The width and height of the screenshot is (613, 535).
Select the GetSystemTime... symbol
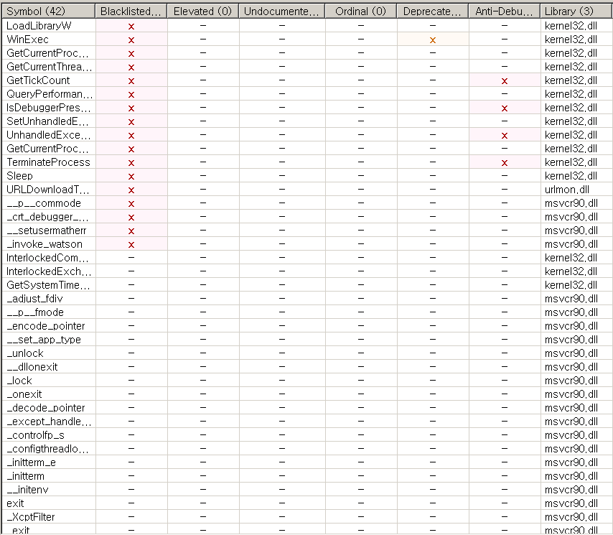pyautogui.click(x=48, y=285)
